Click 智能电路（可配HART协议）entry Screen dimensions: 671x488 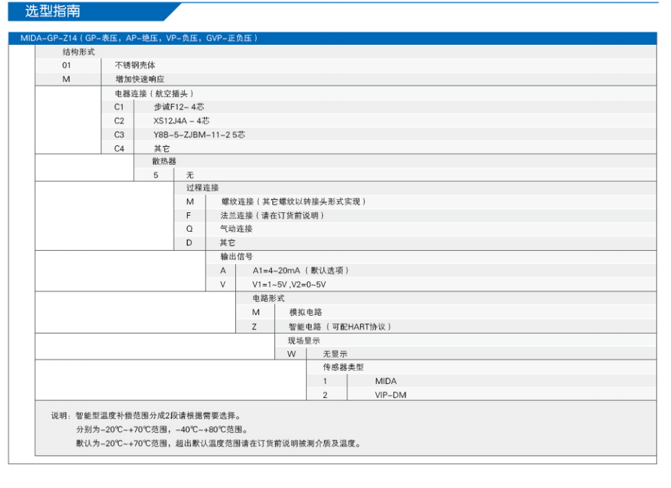click(x=340, y=327)
